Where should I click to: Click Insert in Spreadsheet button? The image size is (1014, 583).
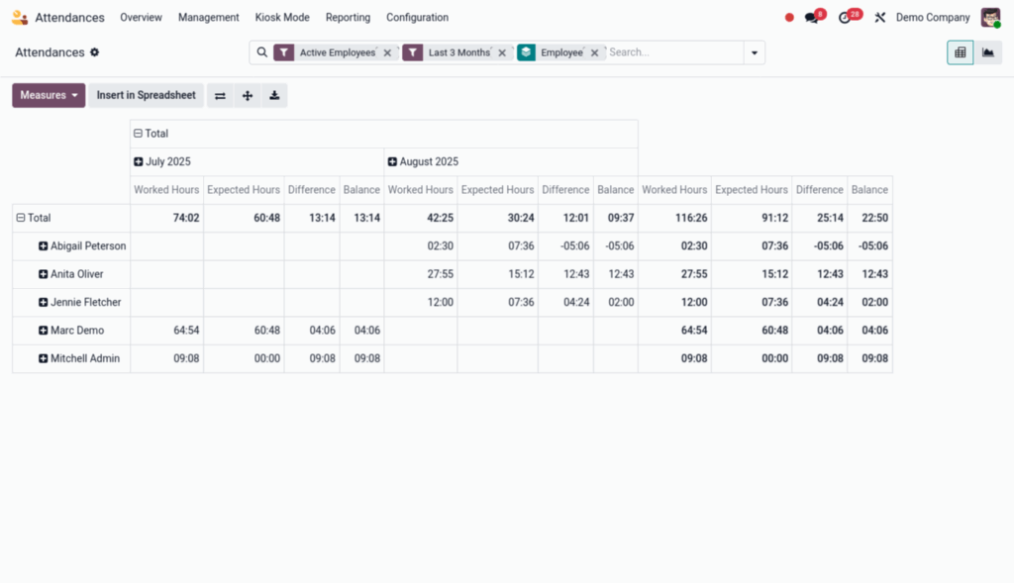coord(146,96)
